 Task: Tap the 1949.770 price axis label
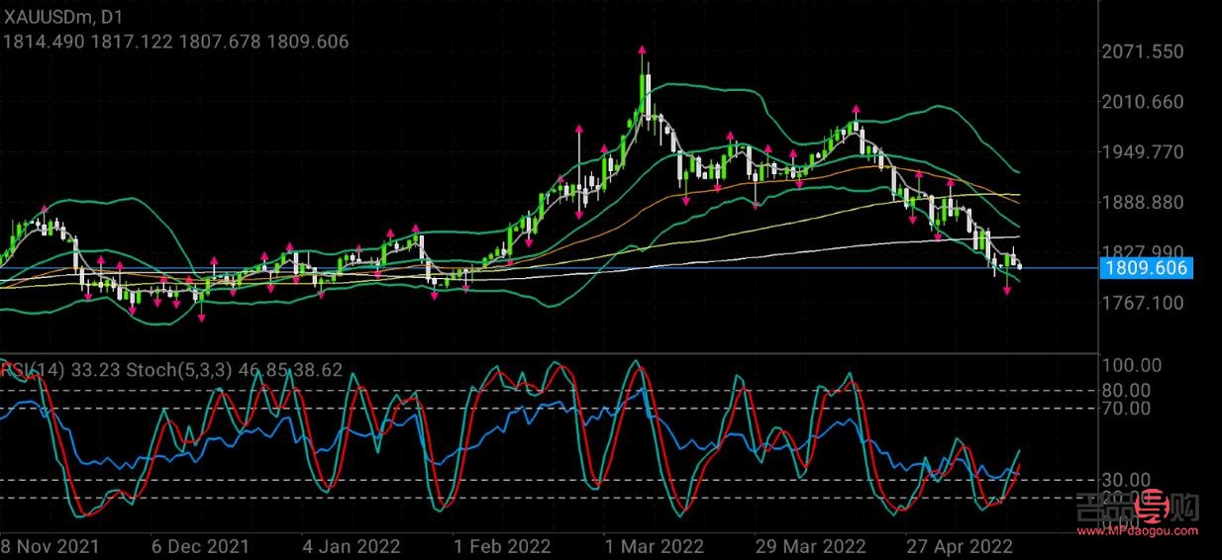coord(1142,152)
